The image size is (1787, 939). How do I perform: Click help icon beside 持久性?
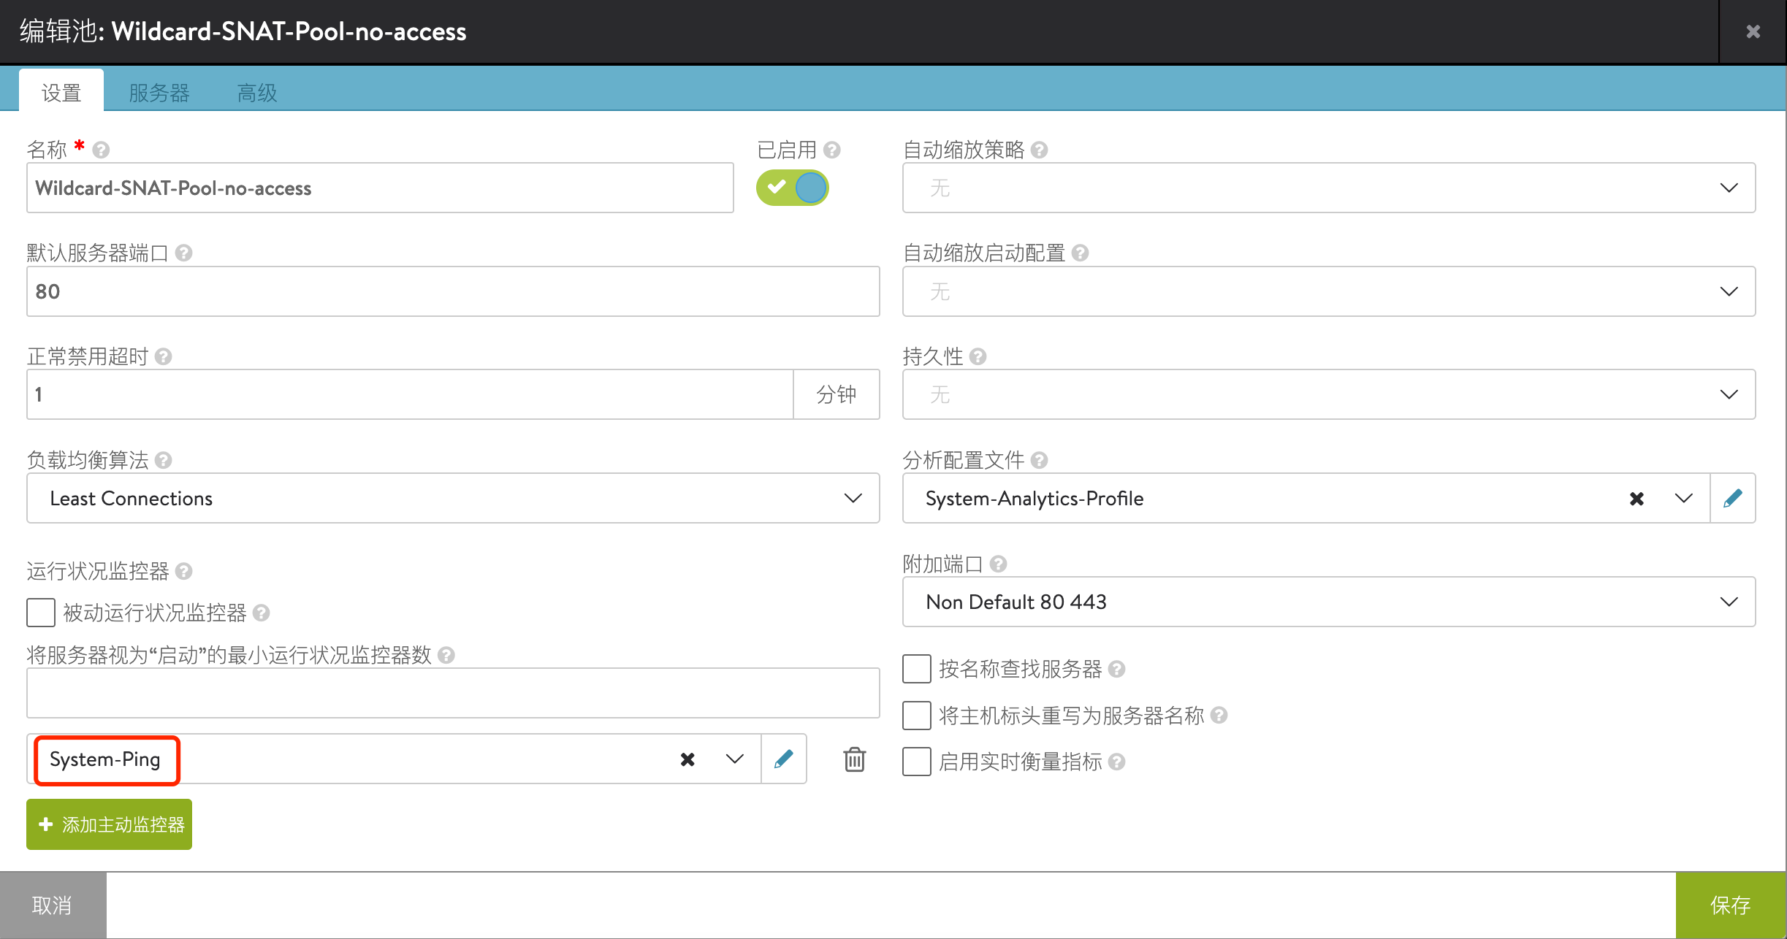(978, 356)
